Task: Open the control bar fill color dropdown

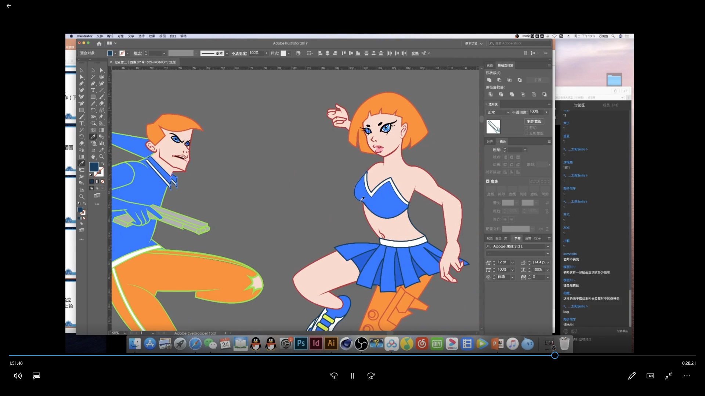Action: click(115, 53)
